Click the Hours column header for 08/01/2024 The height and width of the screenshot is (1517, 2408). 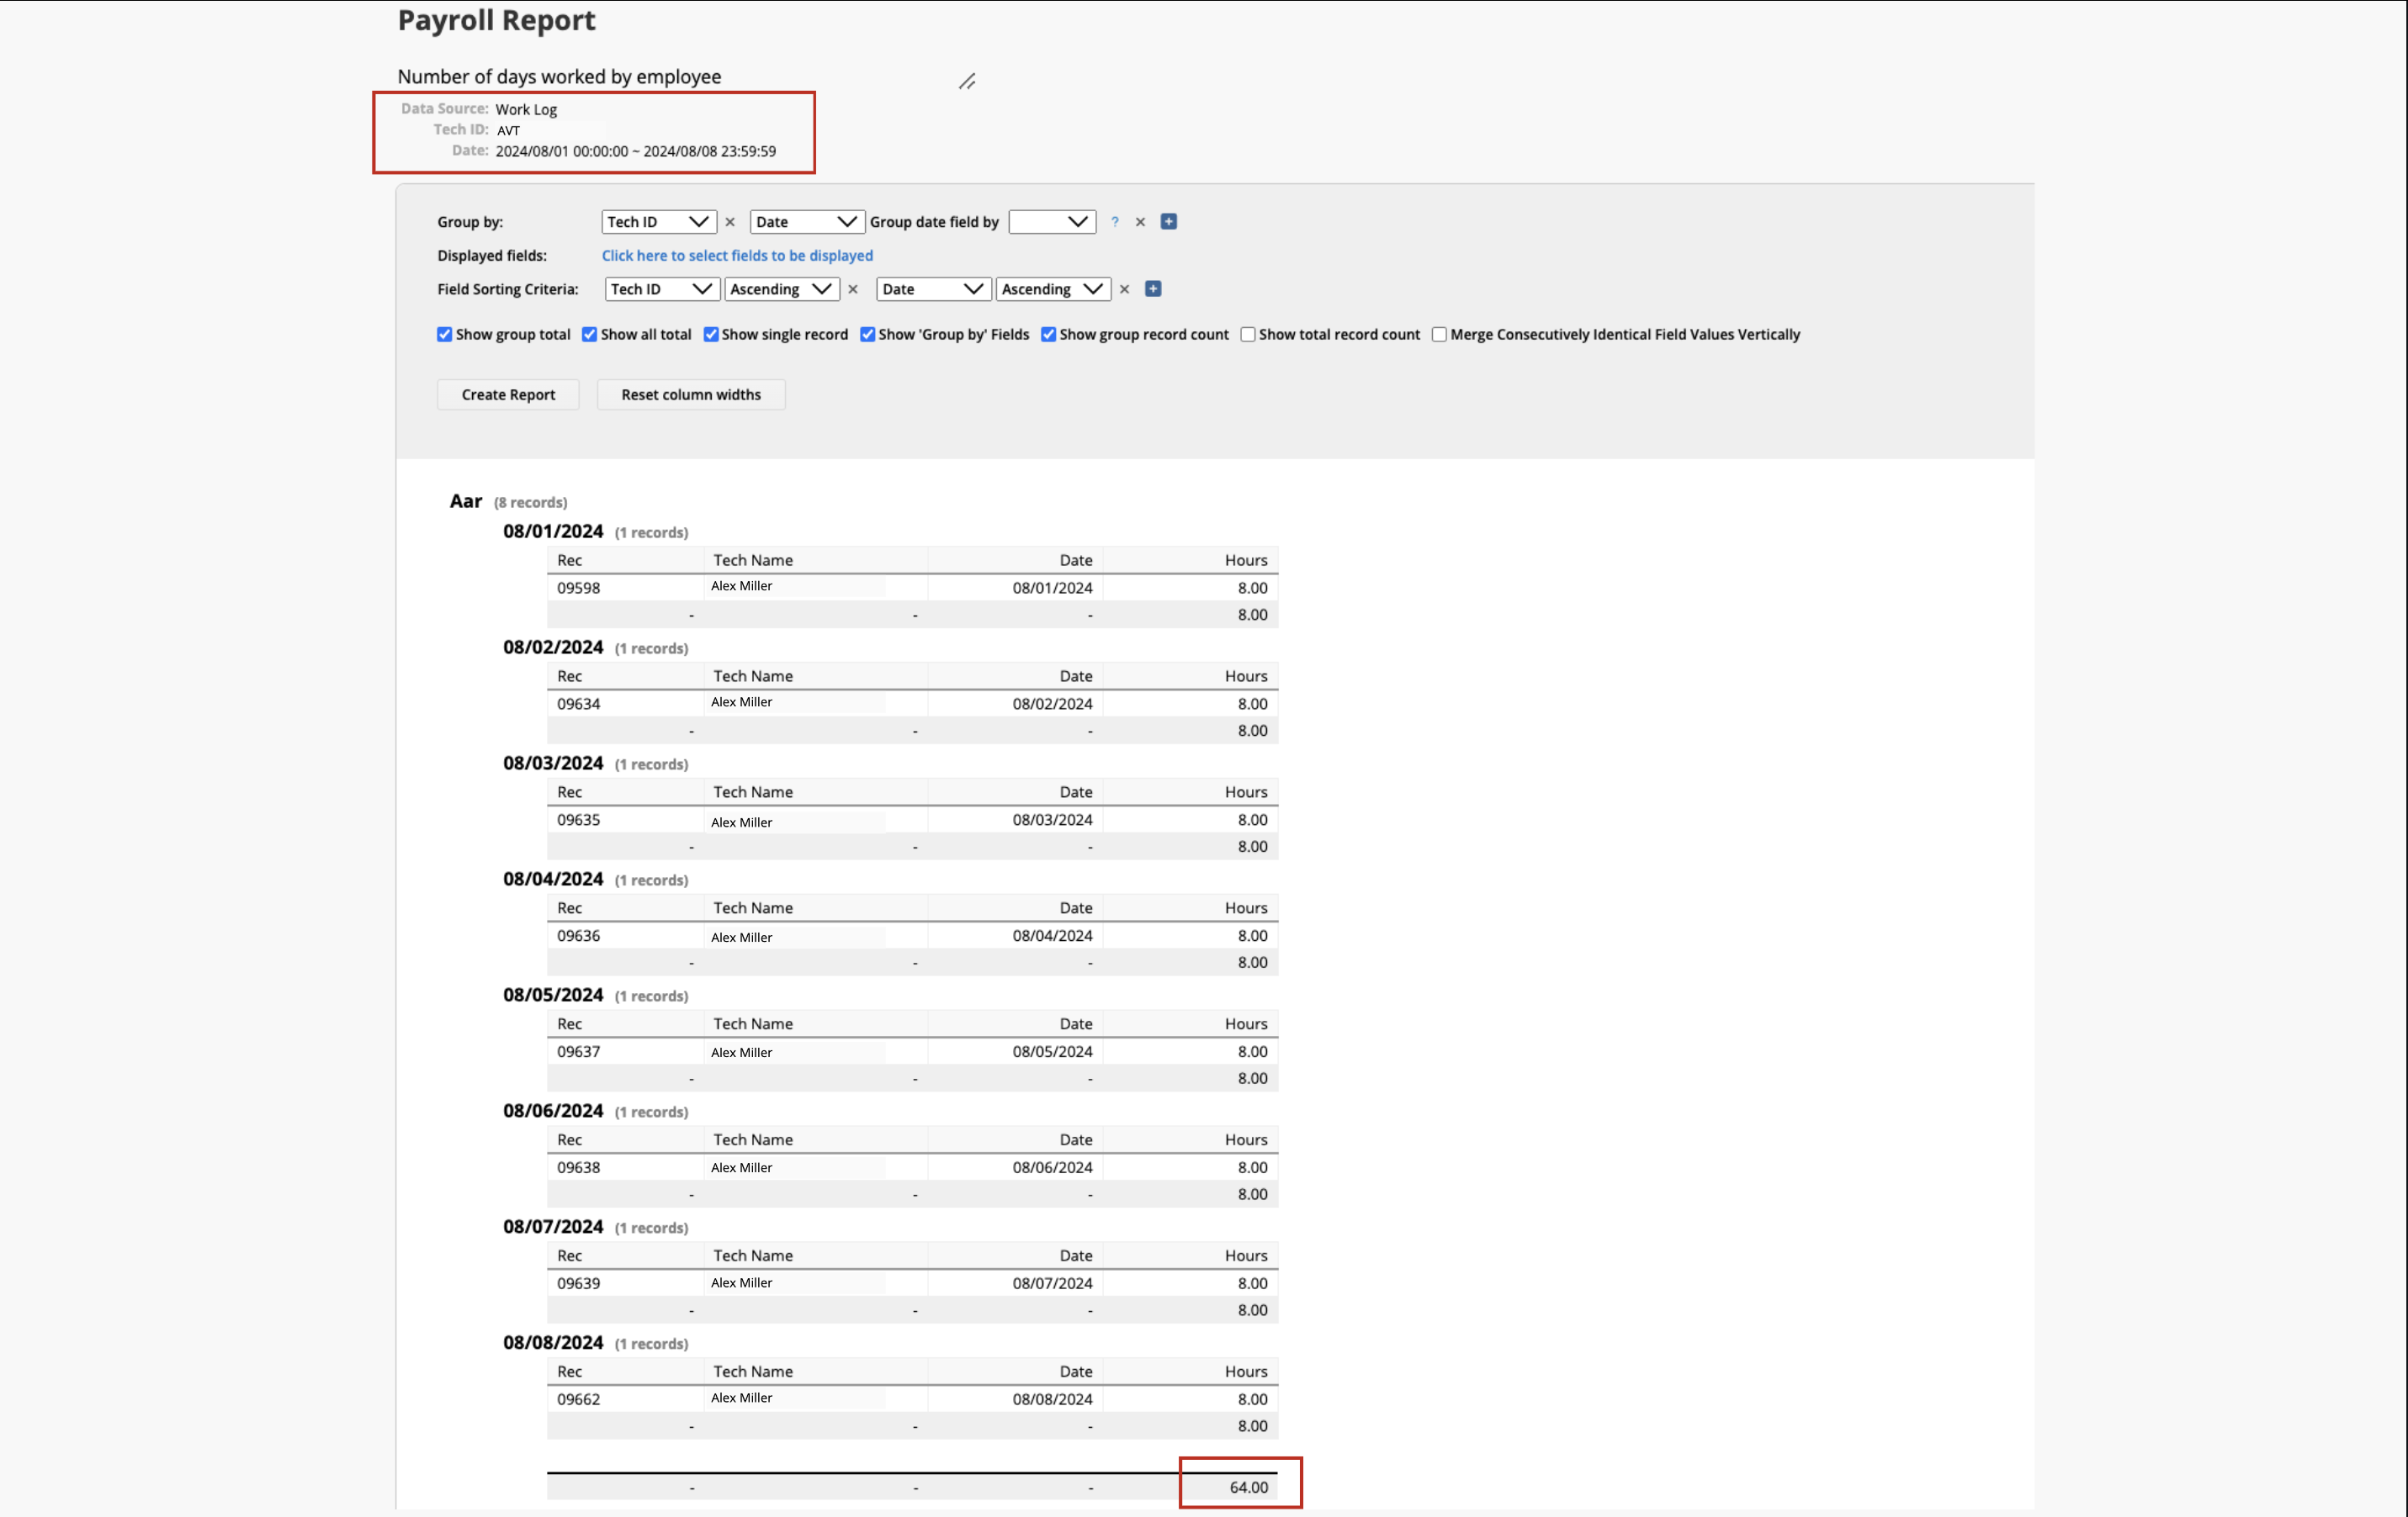[1245, 561]
